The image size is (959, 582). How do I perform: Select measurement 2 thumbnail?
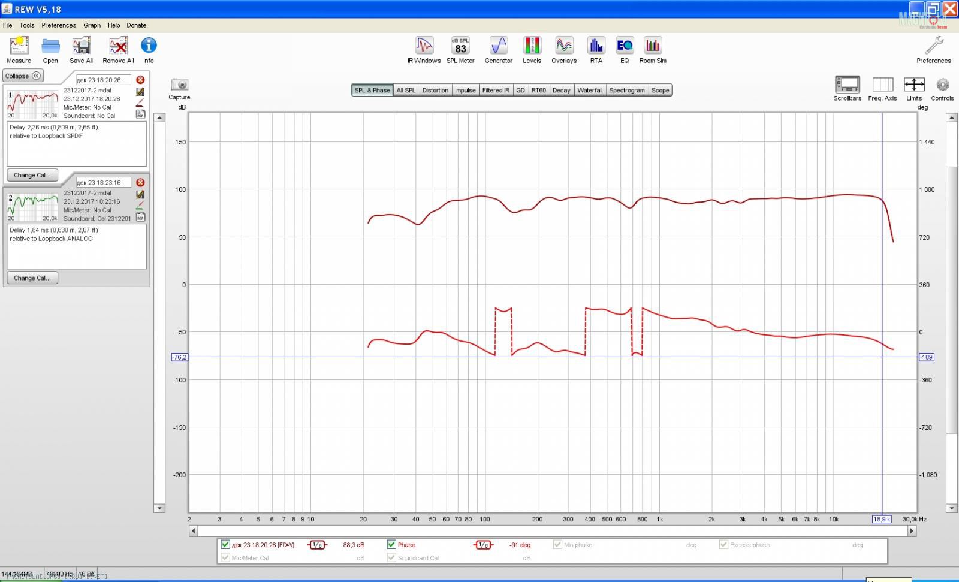pos(32,207)
